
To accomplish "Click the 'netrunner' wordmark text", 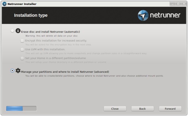I will [x=165, y=15].
